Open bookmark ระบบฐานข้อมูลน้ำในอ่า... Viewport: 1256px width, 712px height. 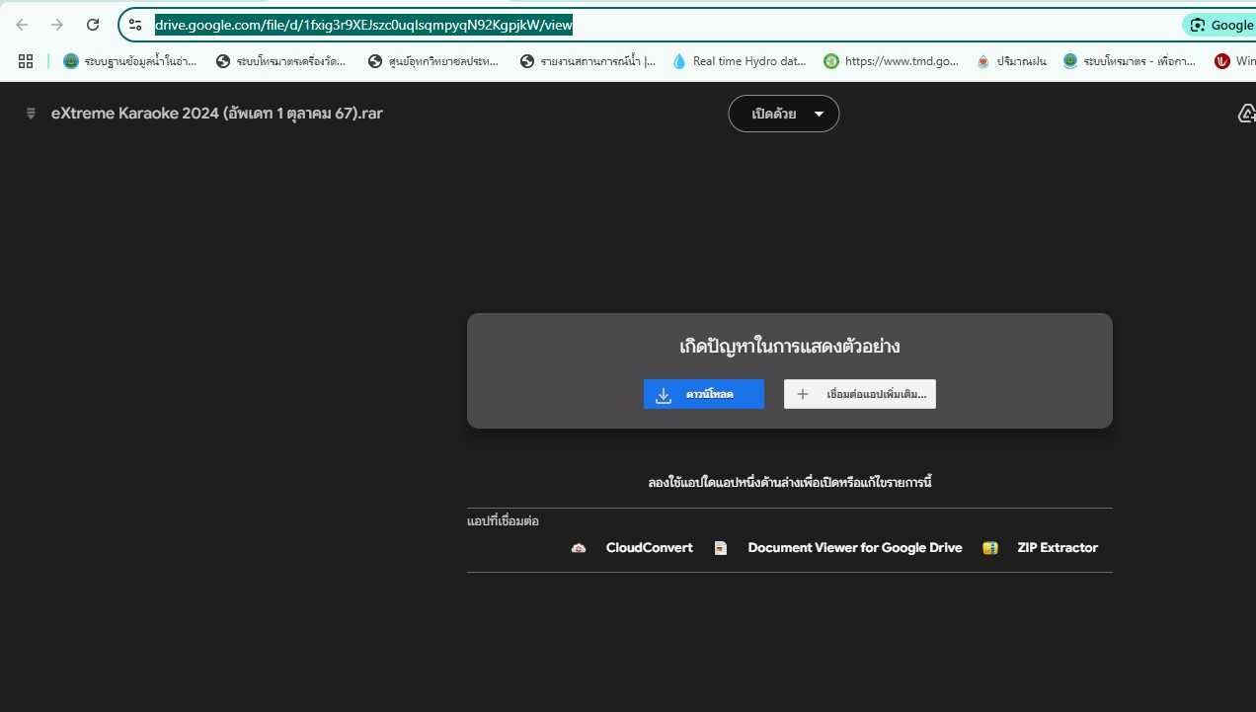click(x=129, y=61)
